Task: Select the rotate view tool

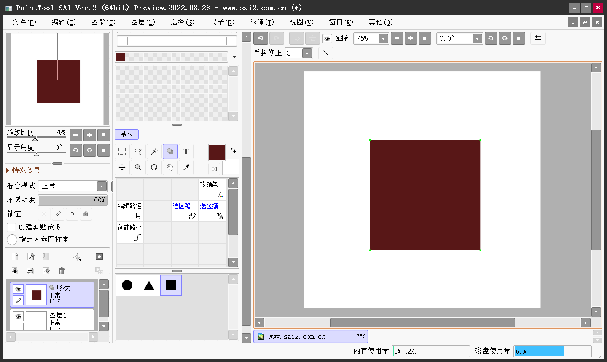Action: pos(154,168)
